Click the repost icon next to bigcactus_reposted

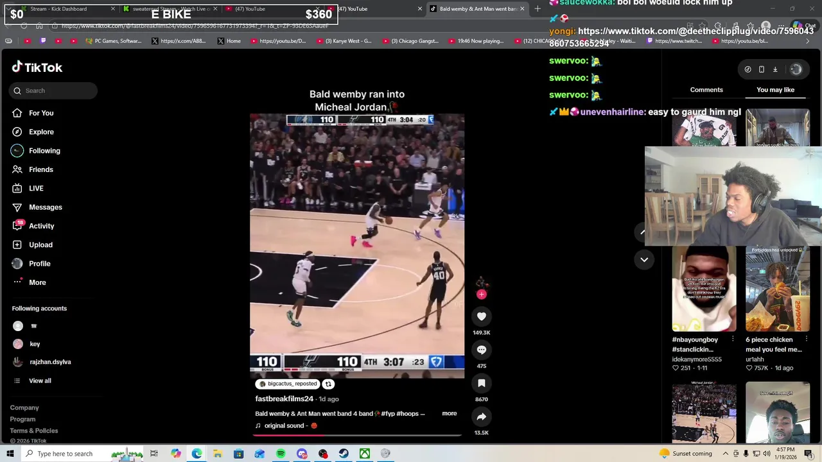(328, 384)
